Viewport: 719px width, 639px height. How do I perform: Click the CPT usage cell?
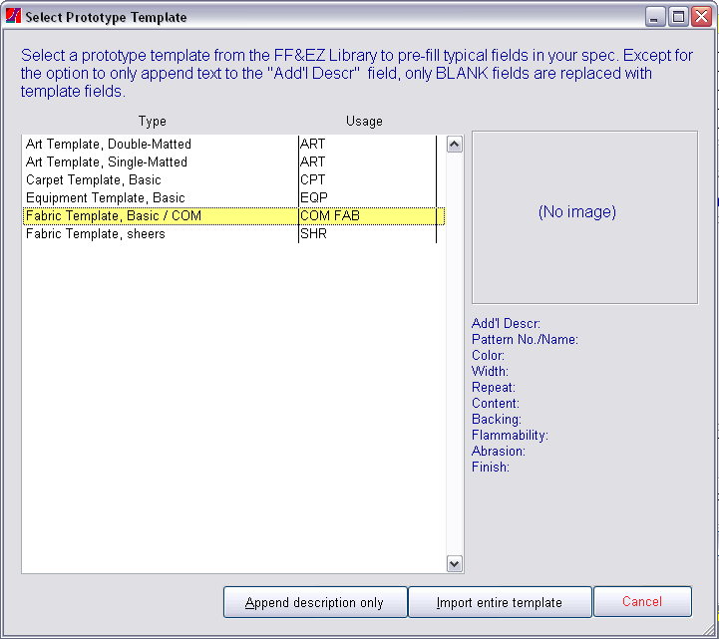click(367, 179)
